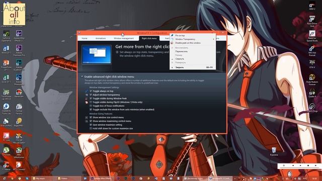Open Adobe After Effects CC desktop shortcut
The height and width of the screenshot is (181, 322).
(19, 36)
